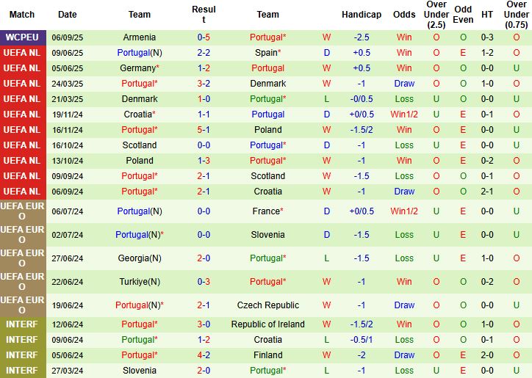Click the Over Under (2.5) header

[436, 15]
